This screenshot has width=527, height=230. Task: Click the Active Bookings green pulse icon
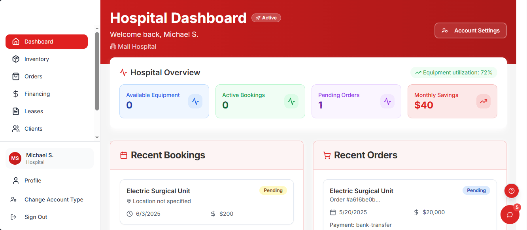point(291,101)
